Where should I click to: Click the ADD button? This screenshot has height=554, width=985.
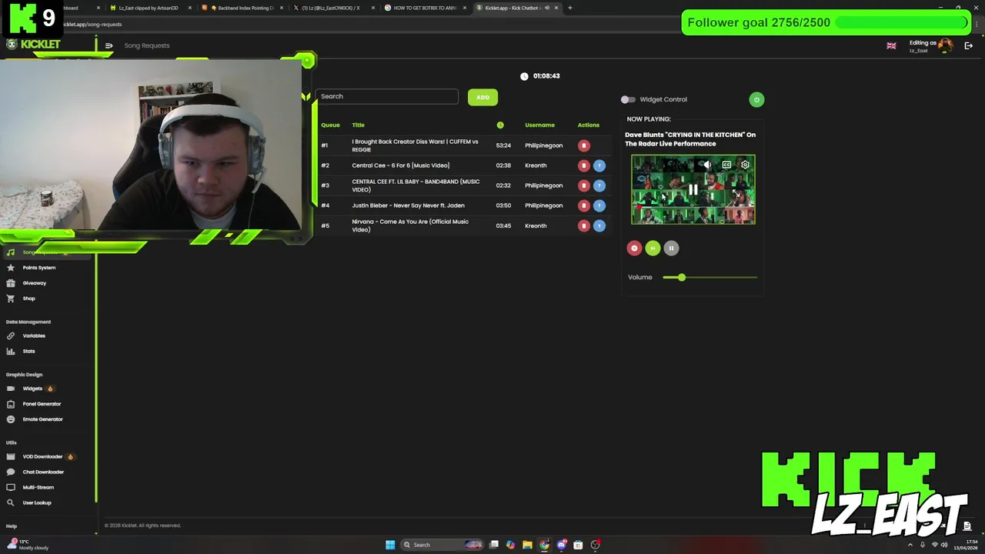482,97
